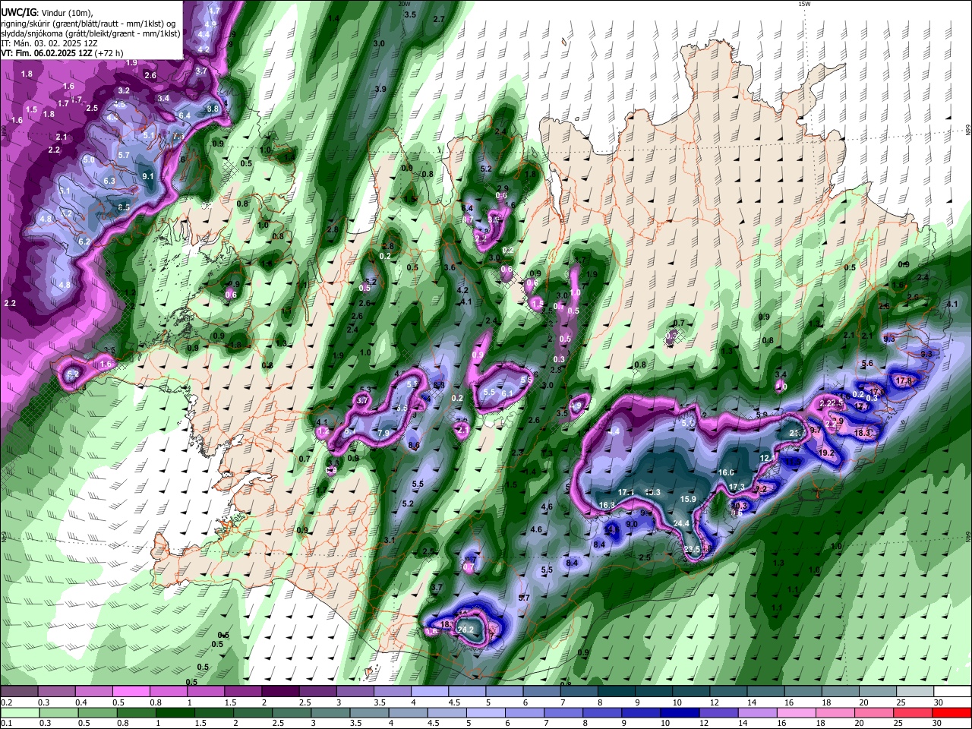Click the 'slydda/snjókoma' legend description line
The image size is (972, 729).
pos(90,33)
